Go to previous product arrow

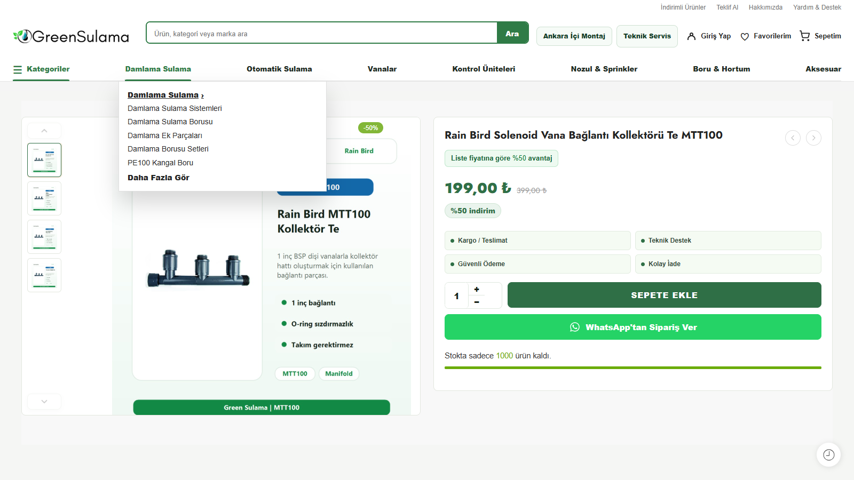(793, 138)
